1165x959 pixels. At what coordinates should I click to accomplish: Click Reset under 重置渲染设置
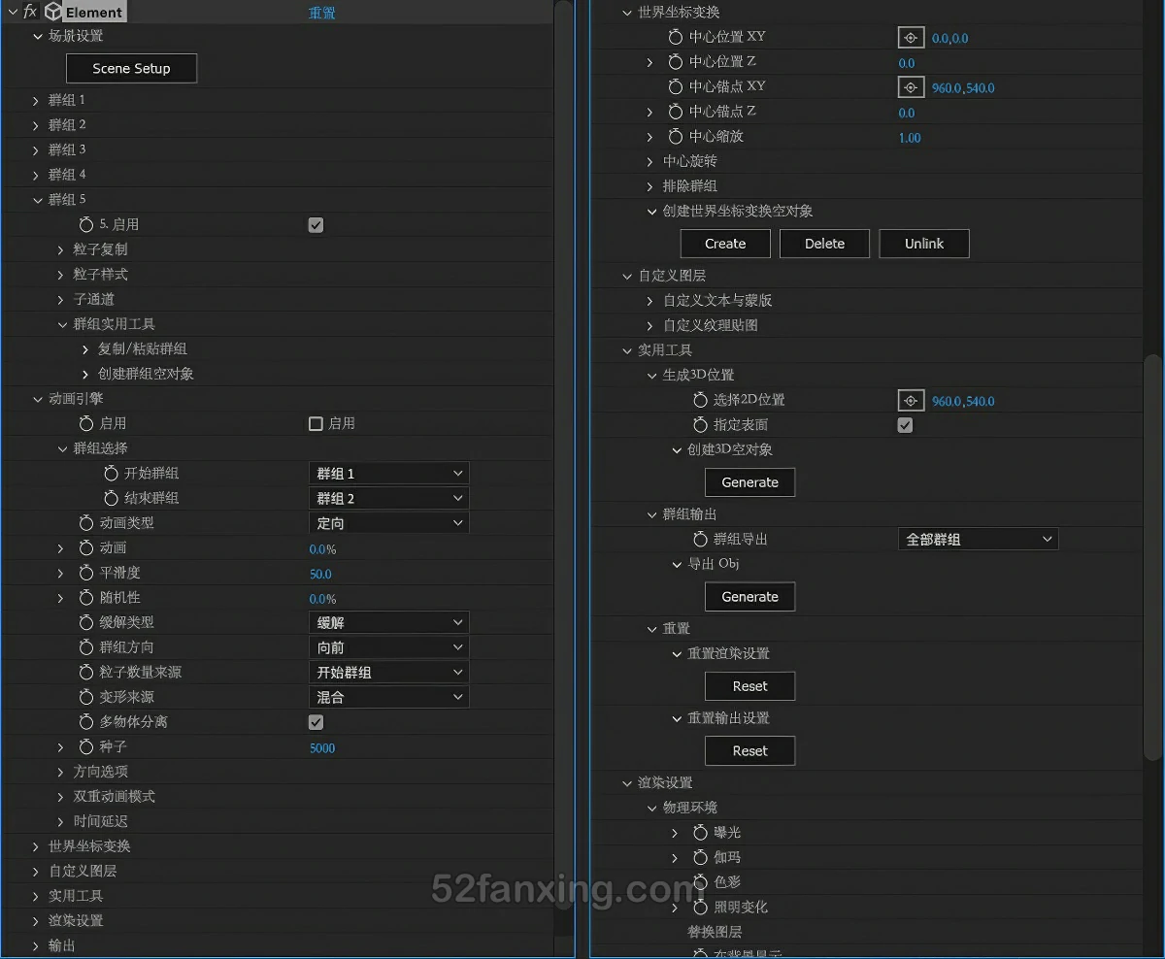click(x=750, y=686)
